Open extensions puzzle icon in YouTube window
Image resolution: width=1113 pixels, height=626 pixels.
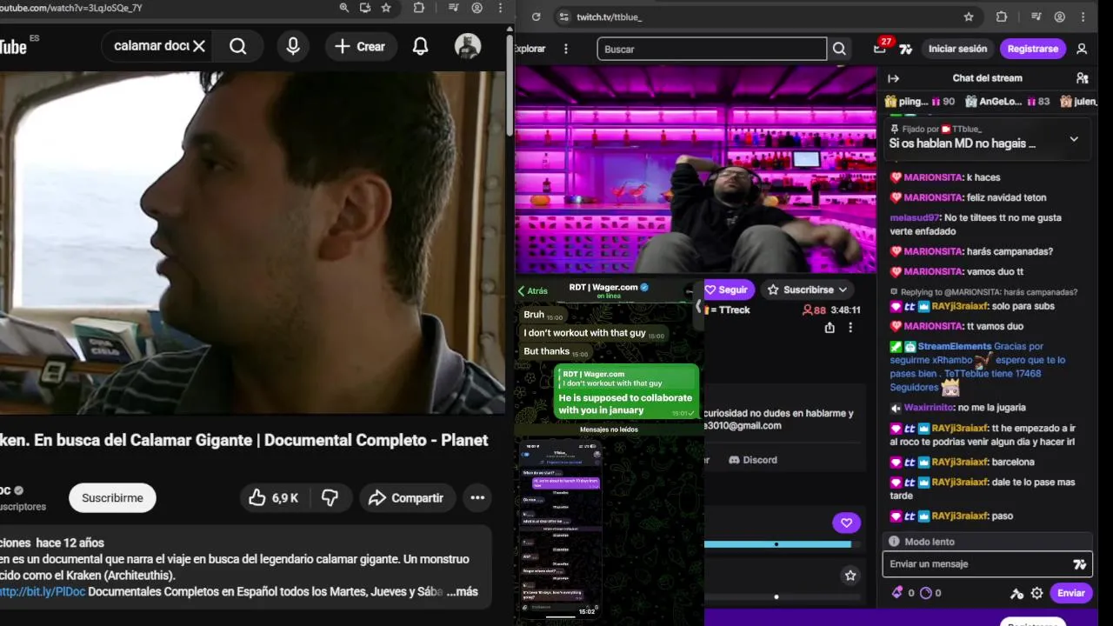pos(419,8)
